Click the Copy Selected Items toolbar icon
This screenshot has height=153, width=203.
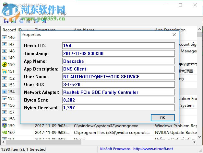pyautogui.click(x=21, y=20)
